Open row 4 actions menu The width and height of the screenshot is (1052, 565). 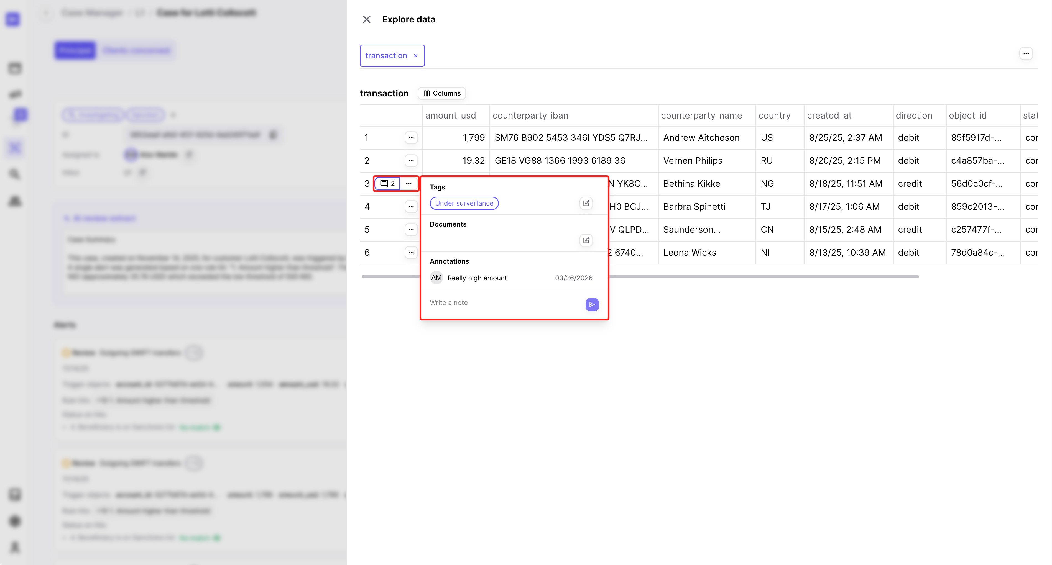pos(411,207)
